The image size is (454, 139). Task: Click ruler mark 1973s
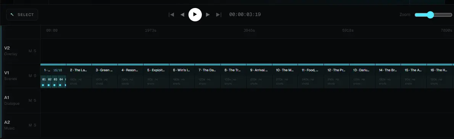pos(151,30)
